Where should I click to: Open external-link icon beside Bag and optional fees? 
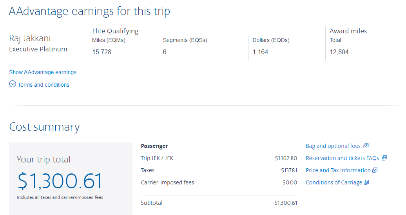pos(366,146)
